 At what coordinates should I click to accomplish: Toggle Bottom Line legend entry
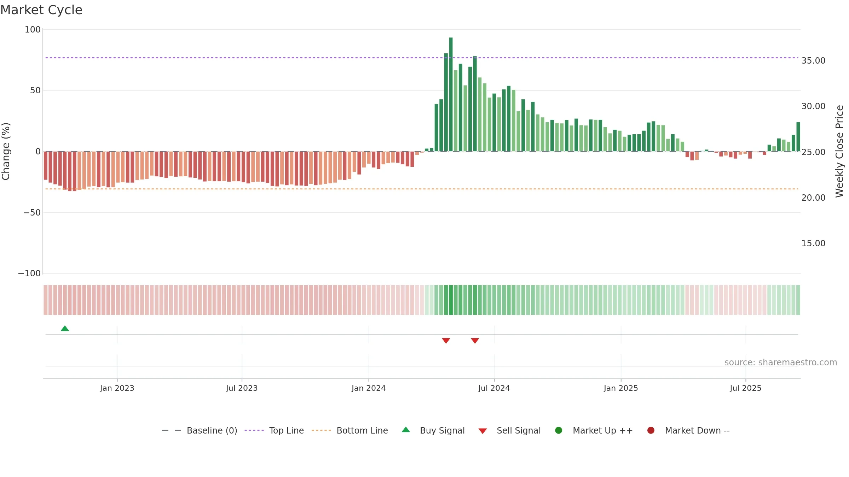coord(350,431)
